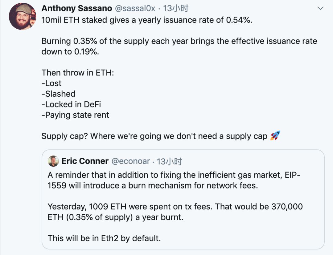Click the line about 10mil ETH staked
This screenshot has height=255, width=333.
tap(147, 20)
